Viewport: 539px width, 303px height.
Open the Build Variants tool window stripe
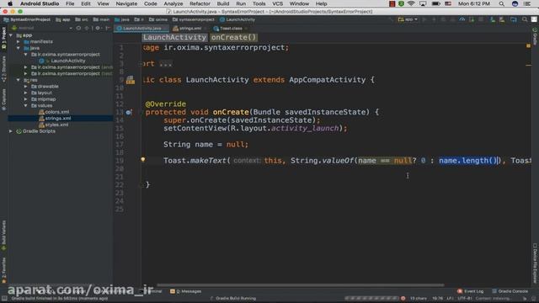click(3, 235)
